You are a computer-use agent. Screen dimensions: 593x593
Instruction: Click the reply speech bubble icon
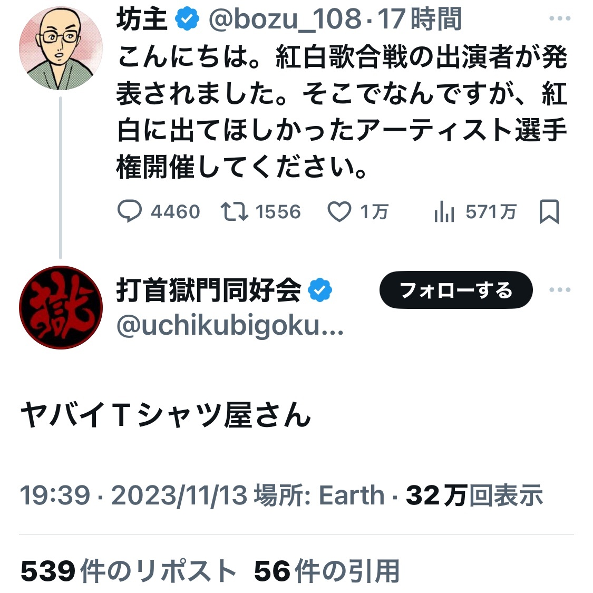pyautogui.click(x=129, y=212)
